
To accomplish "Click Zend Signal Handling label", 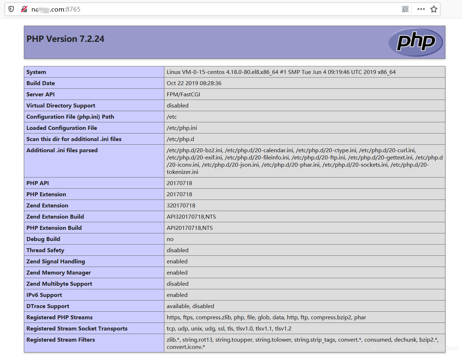I will point(56,262).
